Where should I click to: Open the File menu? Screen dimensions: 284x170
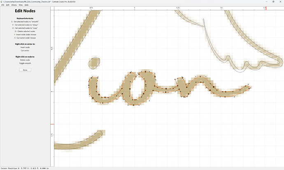pyautogui.click(x=3, y=5)
